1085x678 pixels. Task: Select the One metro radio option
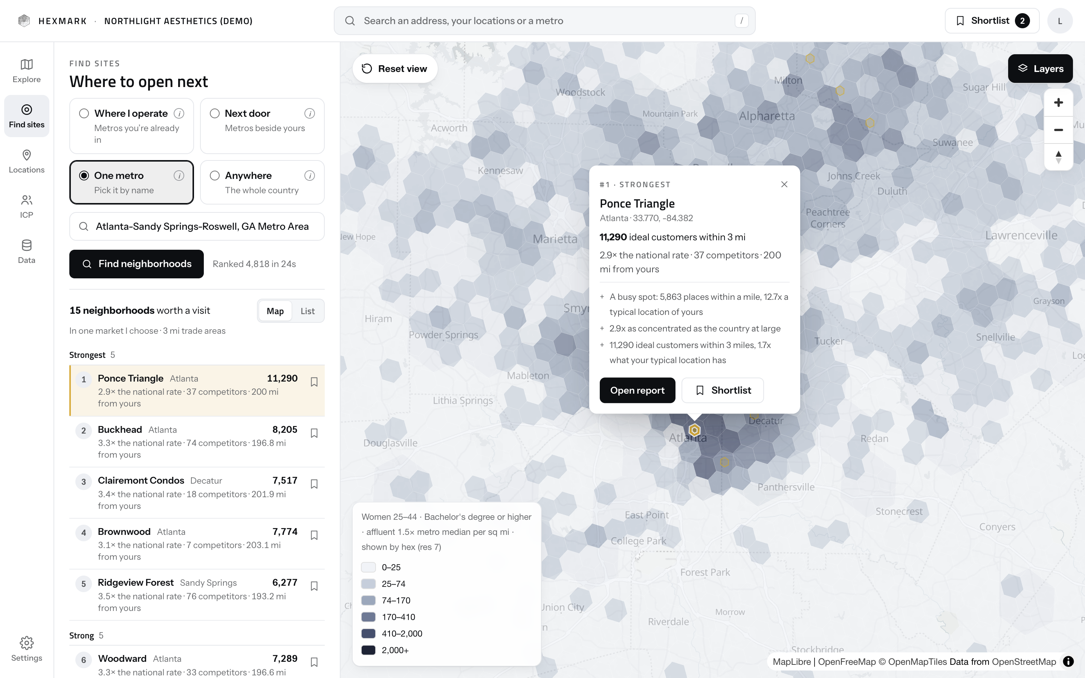(84, 176)
